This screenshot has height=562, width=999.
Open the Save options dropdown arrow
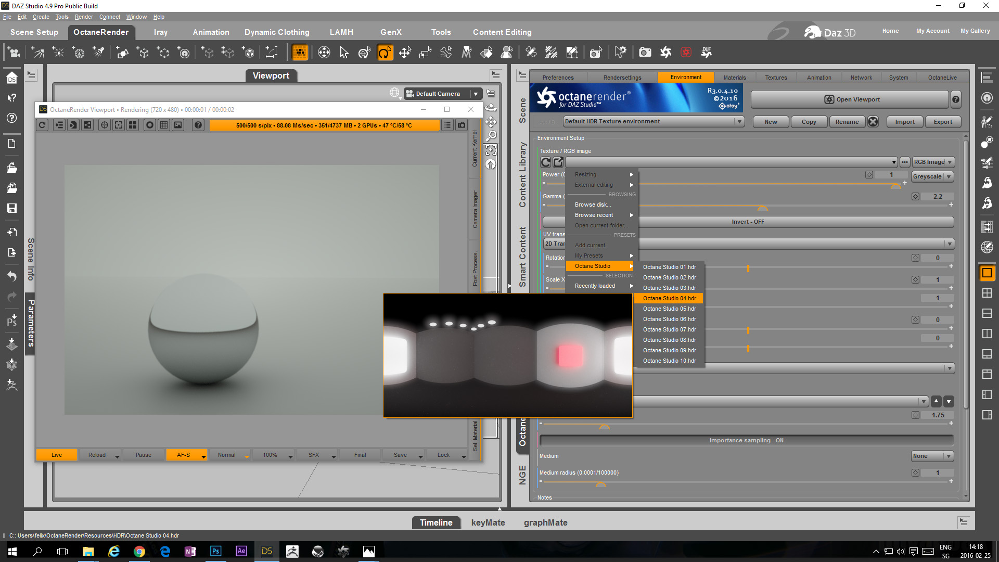[x=420, y=456]
